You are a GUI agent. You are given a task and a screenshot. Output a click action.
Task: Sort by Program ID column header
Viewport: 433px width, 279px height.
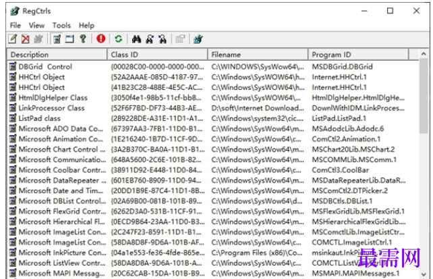[358, 55]
